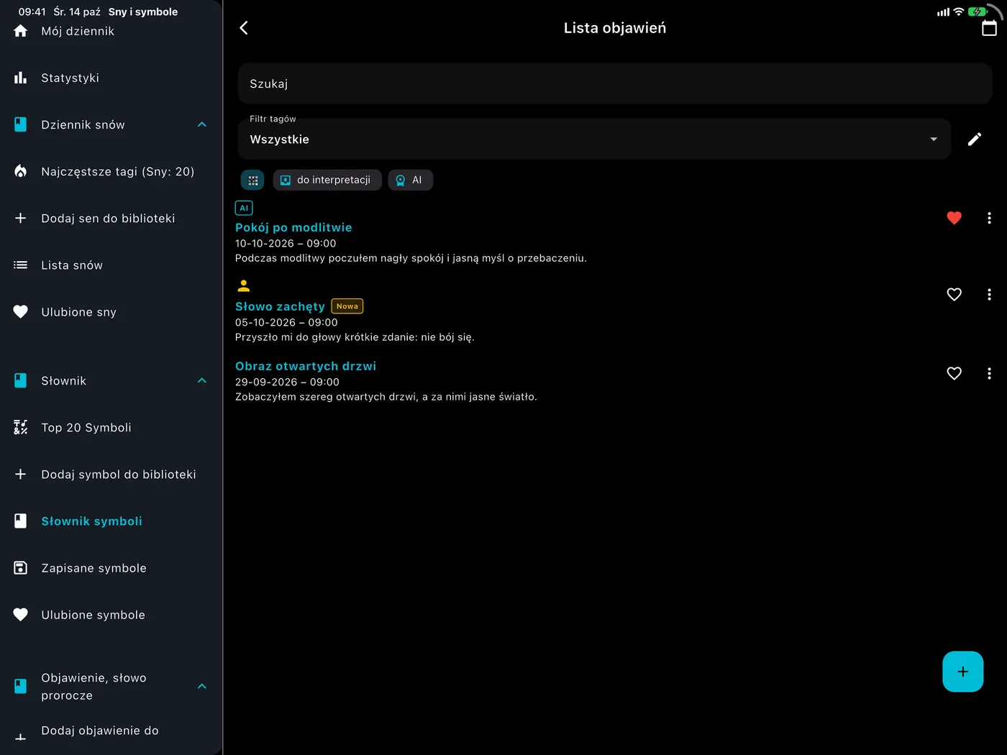Open the Obraz otwartych drzwi entry title
Viewport: 1007px width, 755px height.
tap(306, 366)
